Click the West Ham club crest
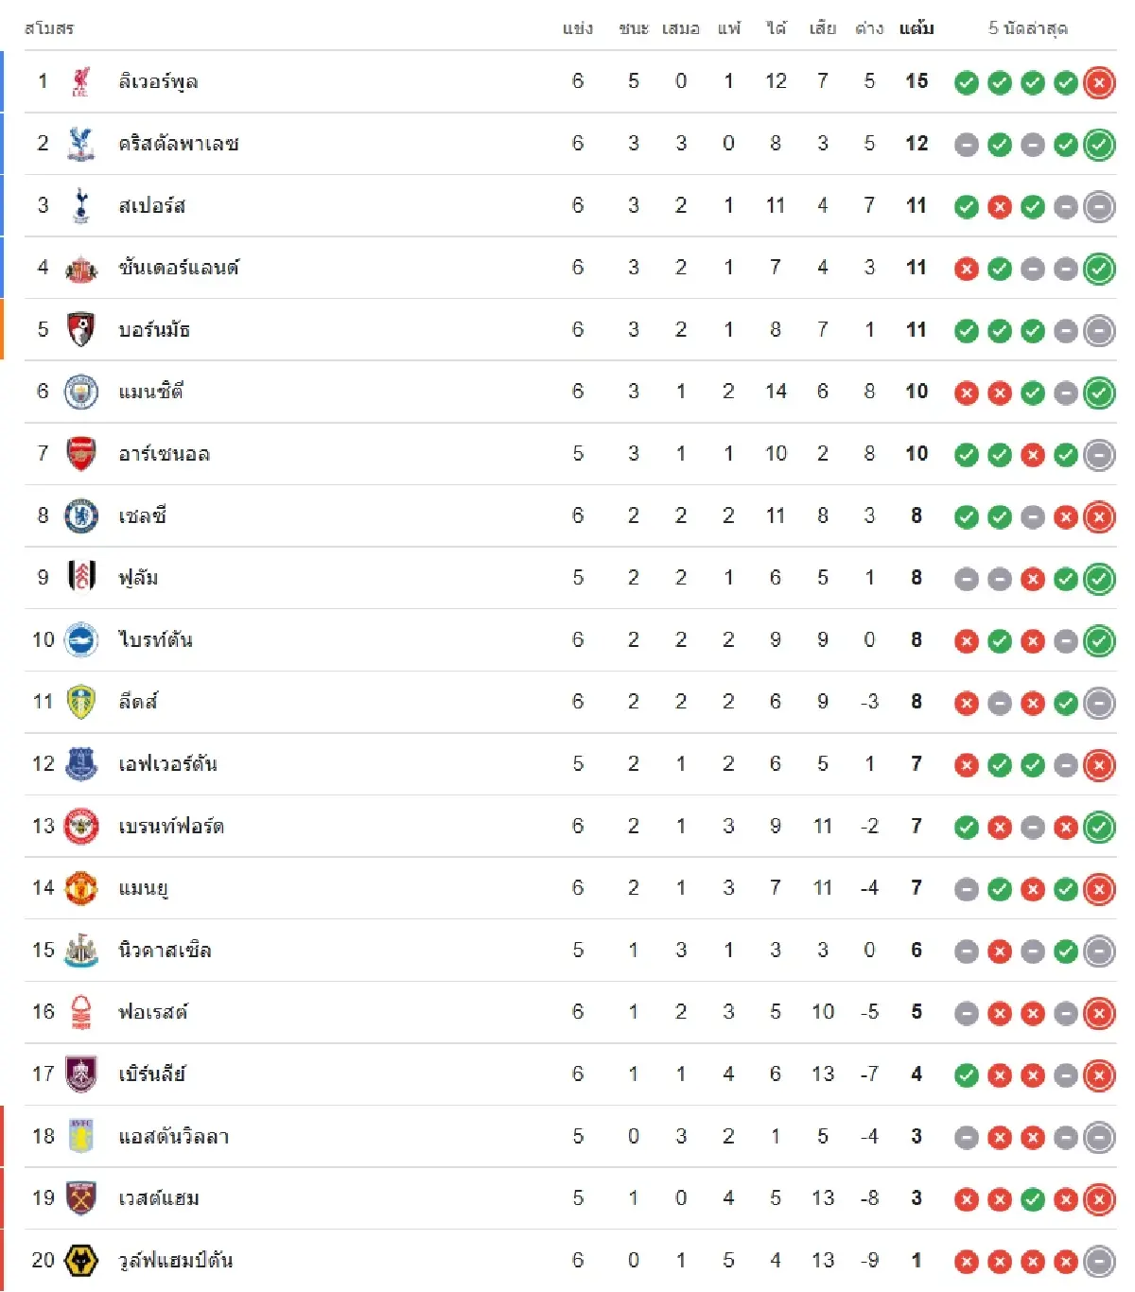 click(x=81, y=1198)
